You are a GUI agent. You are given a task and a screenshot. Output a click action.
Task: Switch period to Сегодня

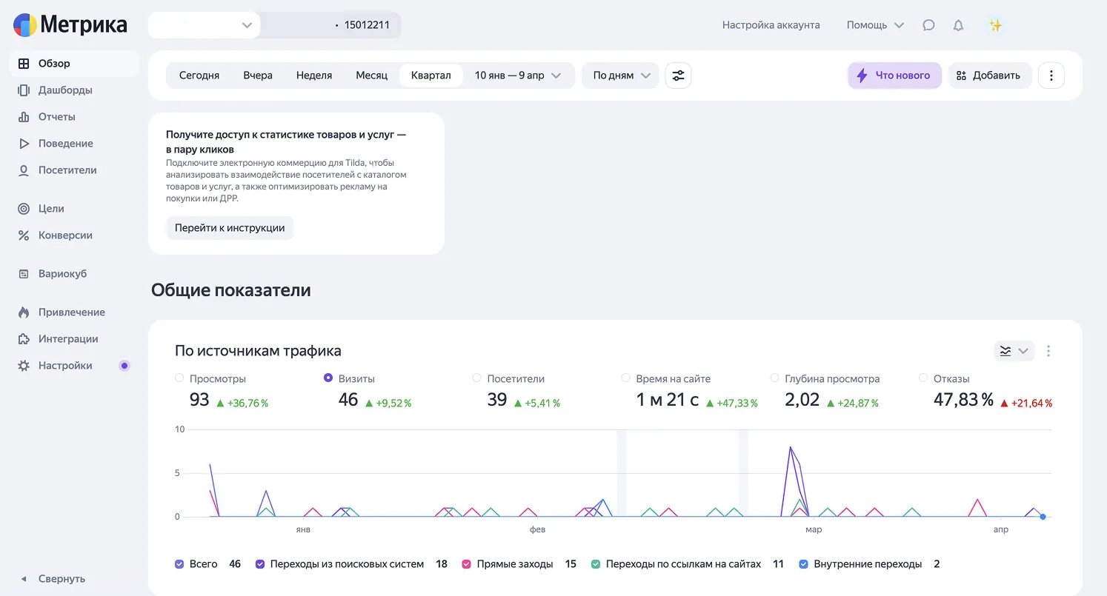(x=199, y=76)
